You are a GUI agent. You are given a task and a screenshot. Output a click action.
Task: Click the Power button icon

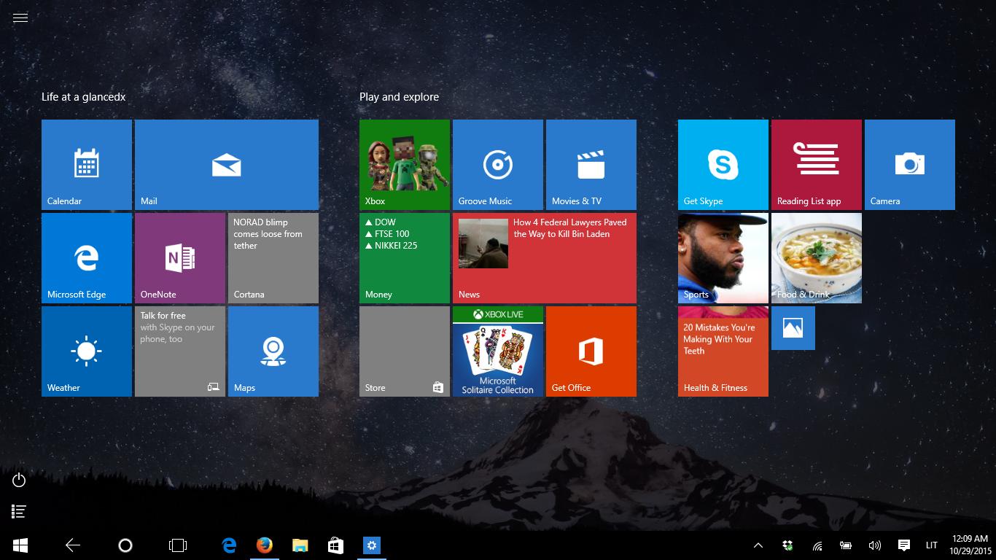pos(20,480)
